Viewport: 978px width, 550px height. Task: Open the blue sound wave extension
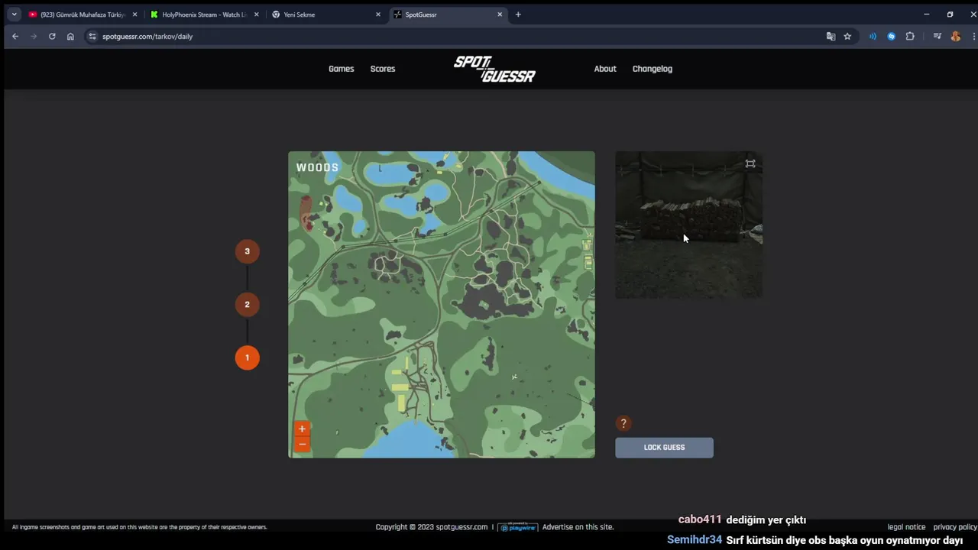pos(873,36)
